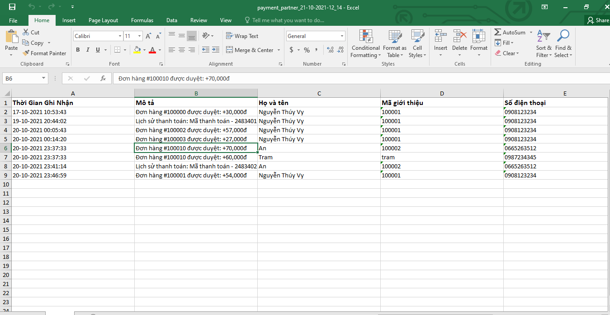The height and width of the screenshot is (315, 610).
Task: Open the Page Layout tab
Action: point(103,20)
